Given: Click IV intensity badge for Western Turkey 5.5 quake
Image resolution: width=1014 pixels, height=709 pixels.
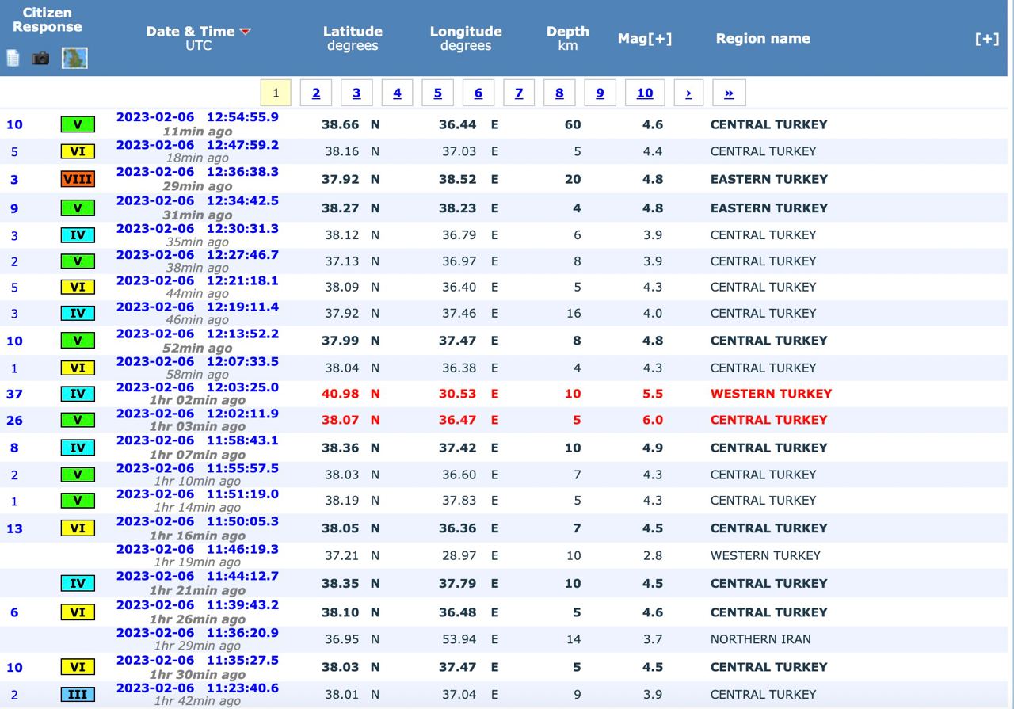Looking at the screenshot, I should (78, 394).
